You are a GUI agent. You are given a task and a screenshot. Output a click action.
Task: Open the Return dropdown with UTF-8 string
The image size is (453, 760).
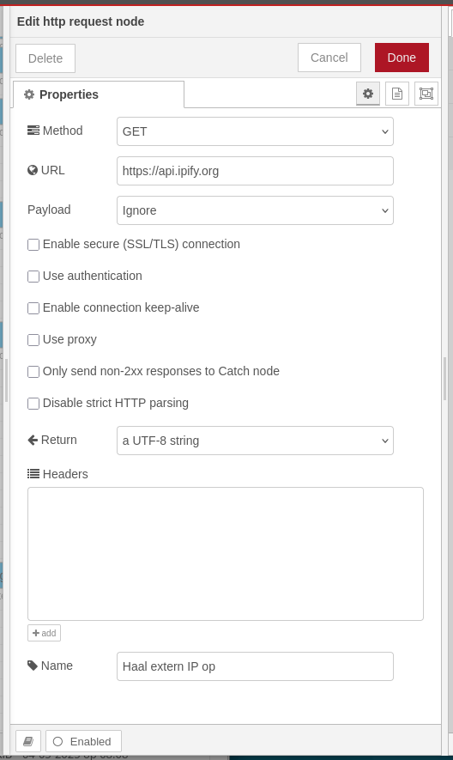pos(255,441)
